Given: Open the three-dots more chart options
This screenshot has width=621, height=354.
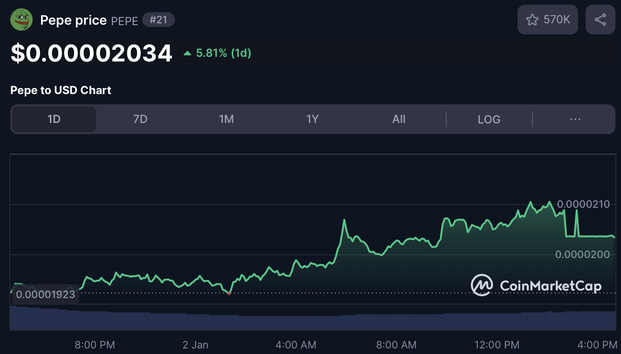Looking at the screenshot, I should (575, 119).
